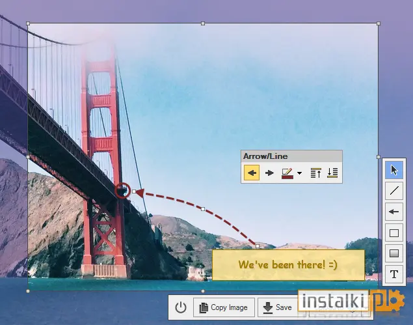This screenshot has height=325, width=413.
Task: Send arrow object to back
Action: pos(332,173)
